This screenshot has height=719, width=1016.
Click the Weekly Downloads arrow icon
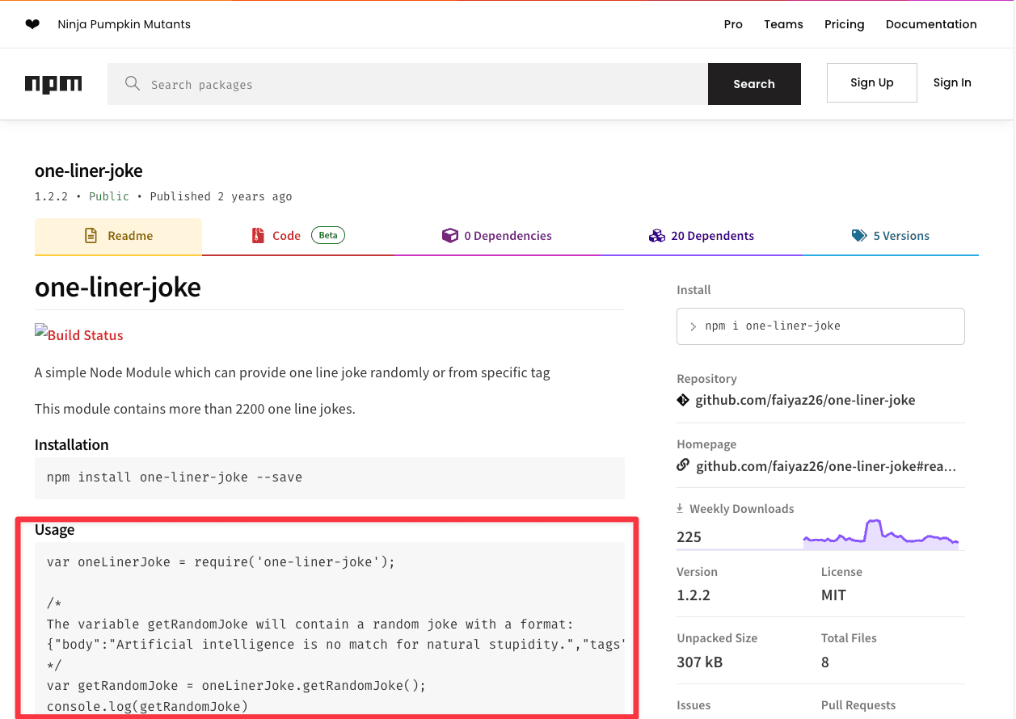click(680, 508)
